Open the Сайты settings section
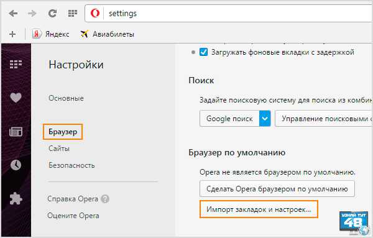The height and width of the screenshot is (238, 373). 59,149
